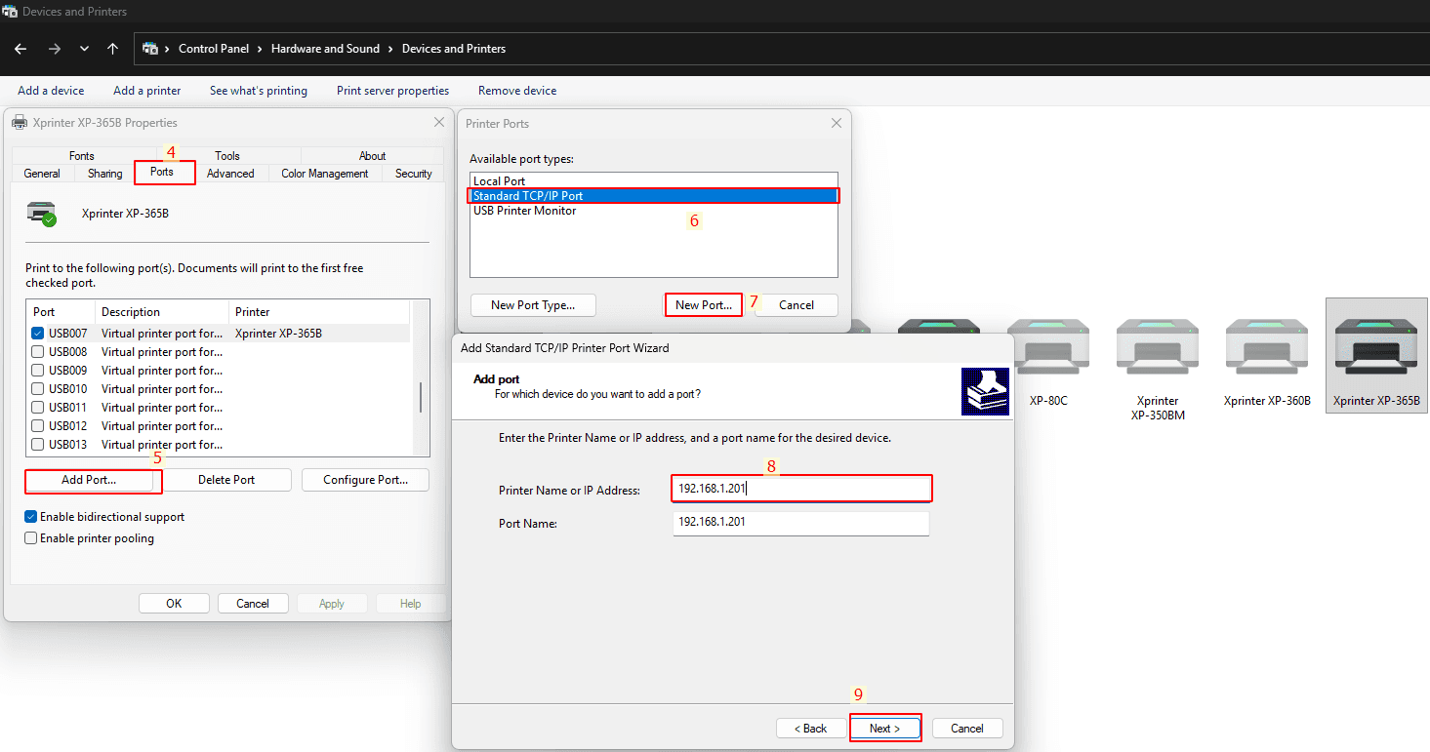Expand chevron after Control Panel breadcrumb
The width and height of the screenshot is (1430, 752).
(261, 49)
